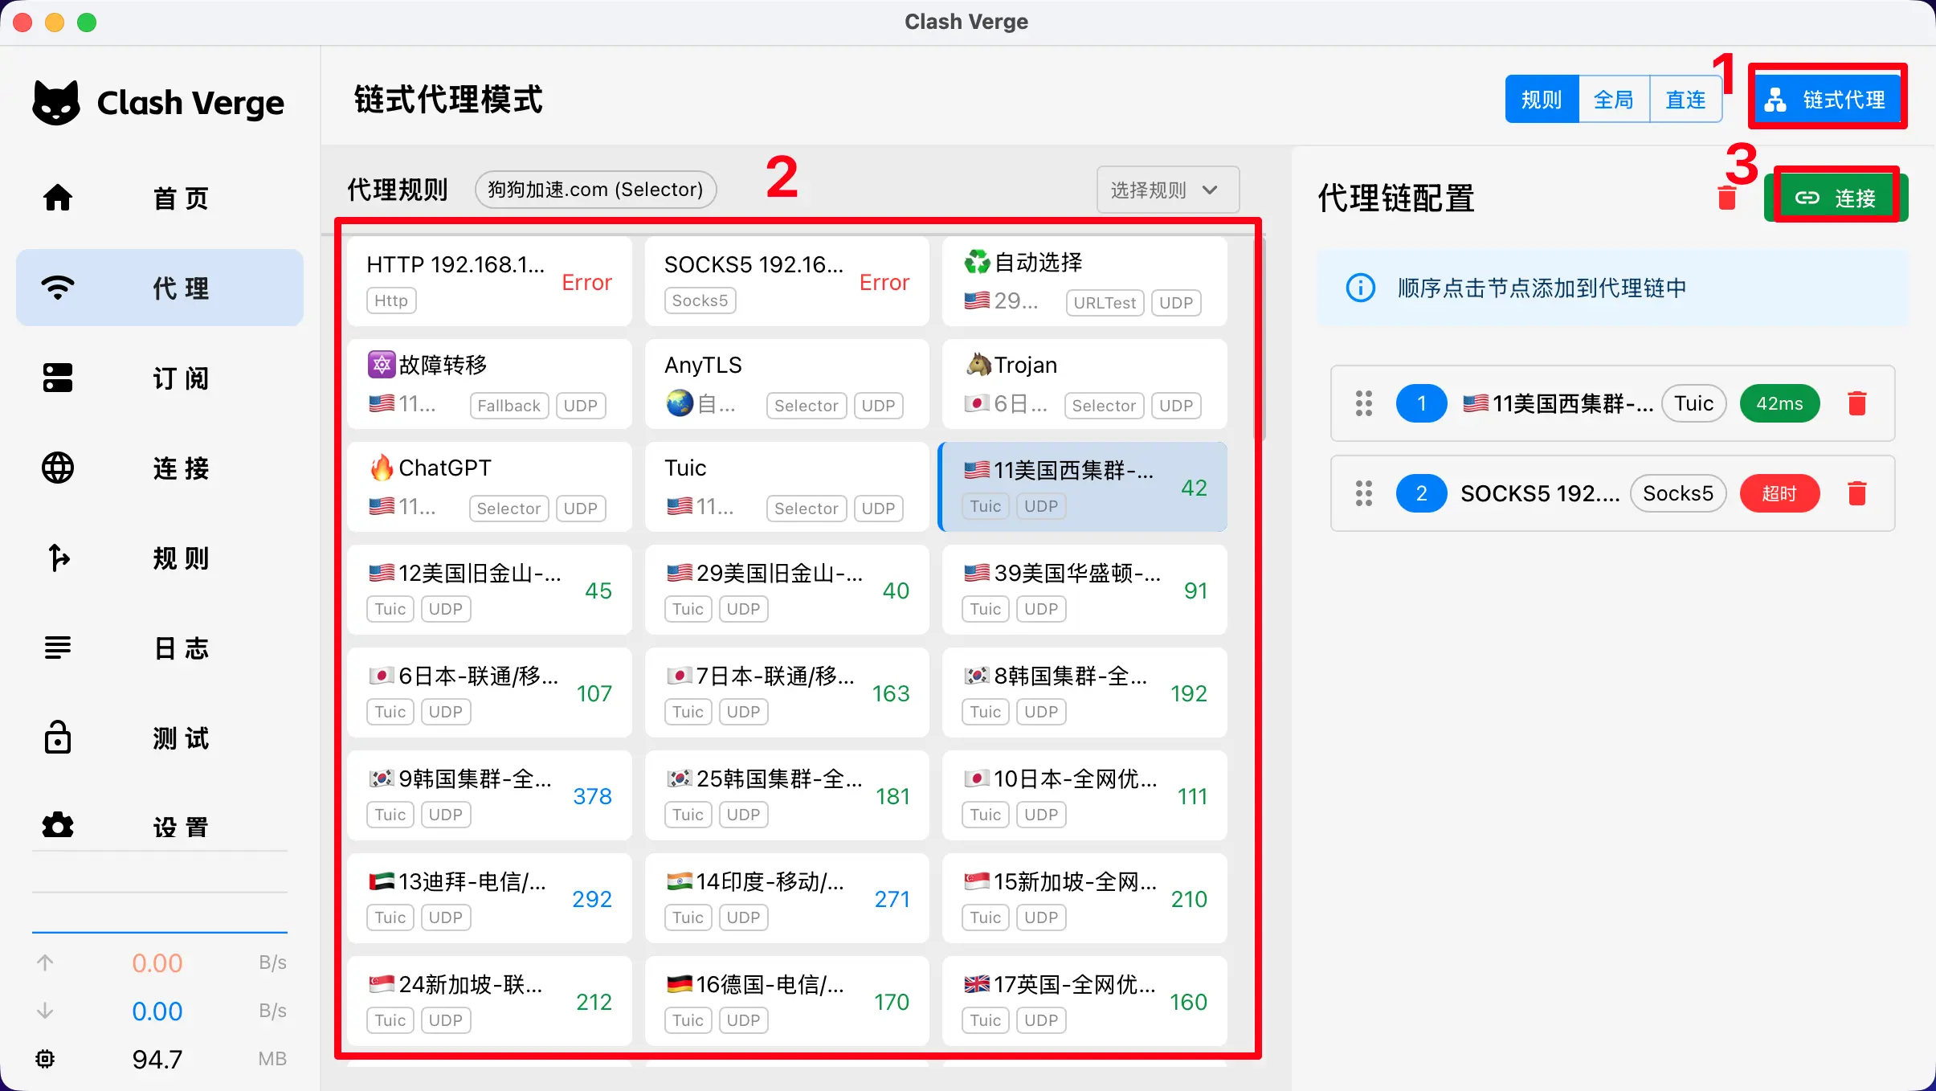Switch to 直连 direct mode tab
The image size is (1936, 1091).
point(1685,99)
